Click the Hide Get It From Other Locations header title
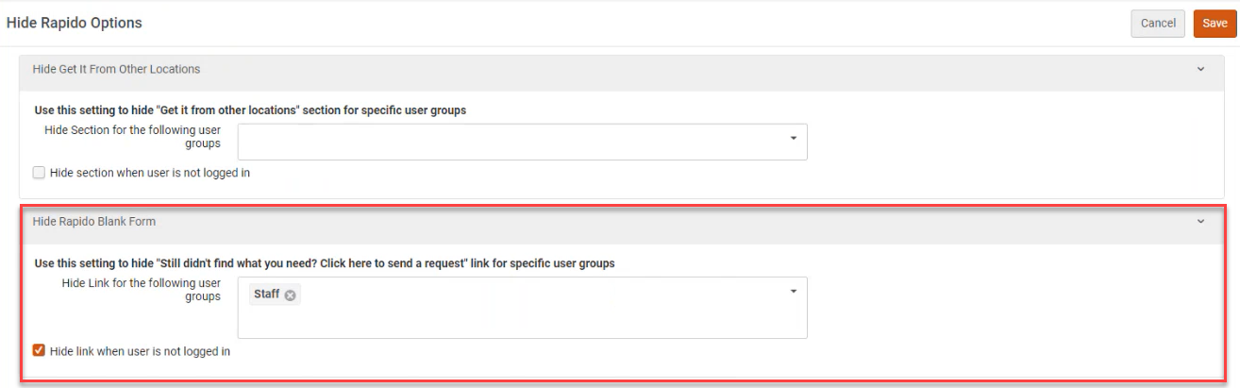 coord(116,69)
